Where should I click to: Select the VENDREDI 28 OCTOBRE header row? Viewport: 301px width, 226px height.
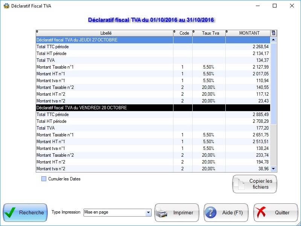(x=104, y=108)
